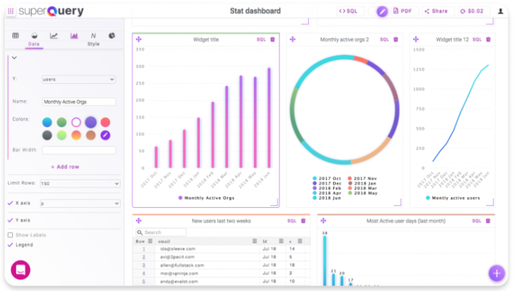Pick the green color swatch
The width and height of the screenshot is (515, 291).
pos(61,122)
